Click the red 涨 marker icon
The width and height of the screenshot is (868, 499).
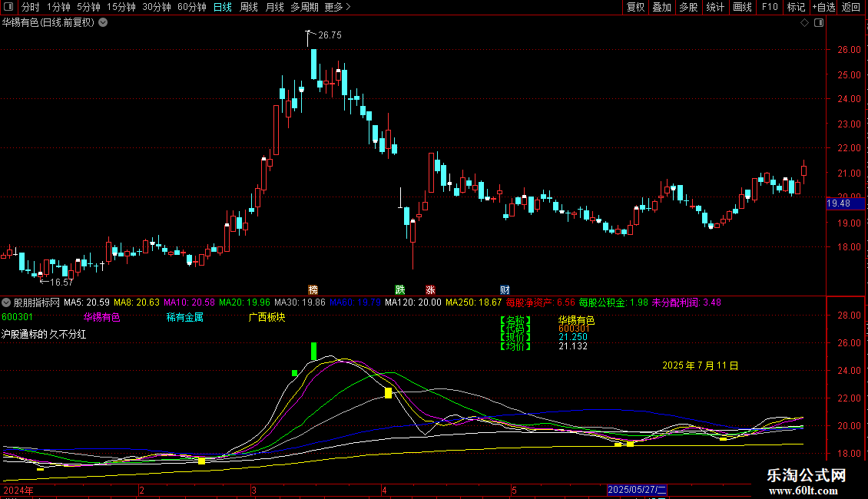tap(430, 289)
